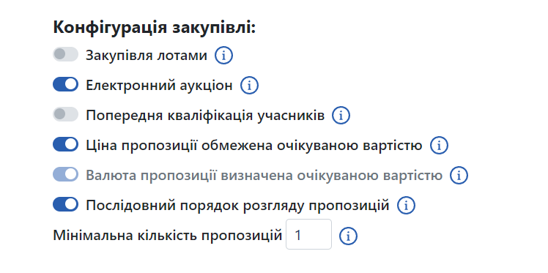The height and width of the screenshot is (273, 548).
Task: Show info for Електронний аукціон
Action: click(x=249, y=86)
